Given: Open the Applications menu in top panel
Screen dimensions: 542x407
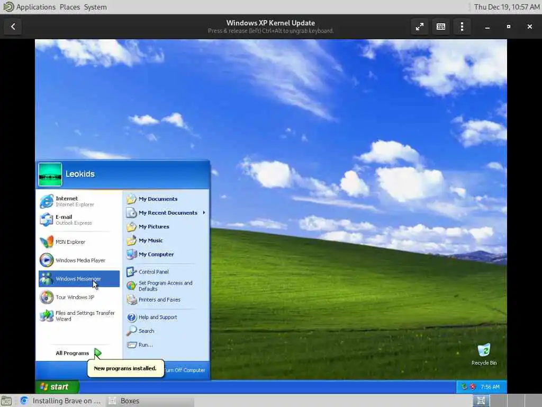Looking at the screenshot, I should pyautogui.click(x=35, y=7).
